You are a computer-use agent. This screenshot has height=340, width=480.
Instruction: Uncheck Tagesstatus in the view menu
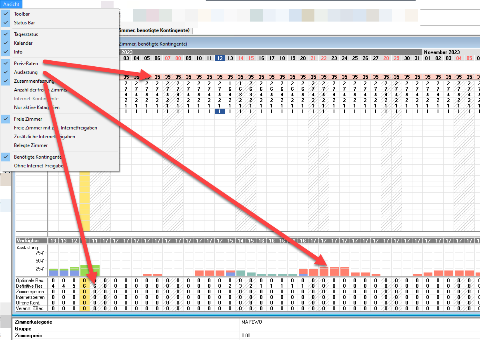26,34
